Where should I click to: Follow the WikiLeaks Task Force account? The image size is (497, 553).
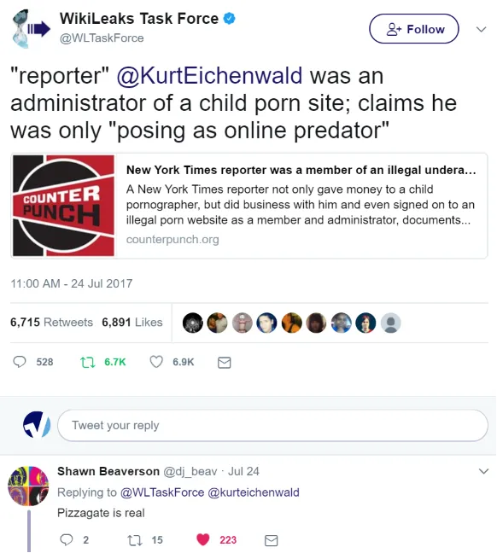[413, 29]
